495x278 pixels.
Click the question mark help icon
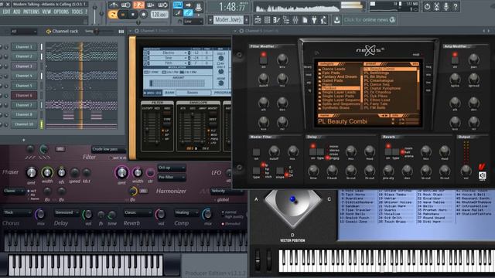click(x=456, y=6)
